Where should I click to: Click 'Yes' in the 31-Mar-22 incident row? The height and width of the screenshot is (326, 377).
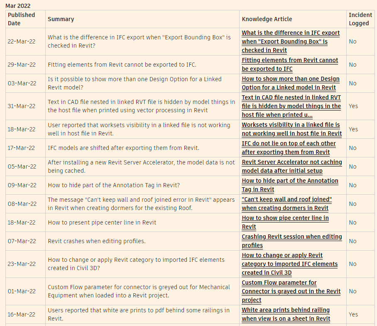coord(353,106)
